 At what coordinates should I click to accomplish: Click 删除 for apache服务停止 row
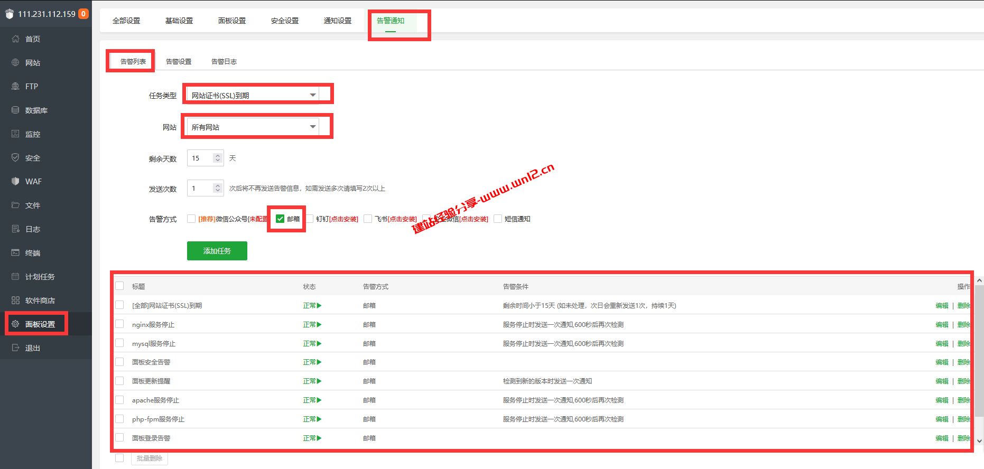click(x=963, y=400)
